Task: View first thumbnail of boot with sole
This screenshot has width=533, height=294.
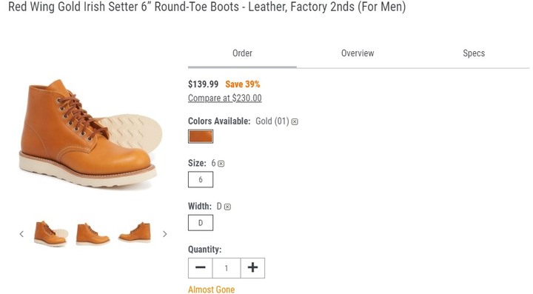Action: click(x=50, y=233)
